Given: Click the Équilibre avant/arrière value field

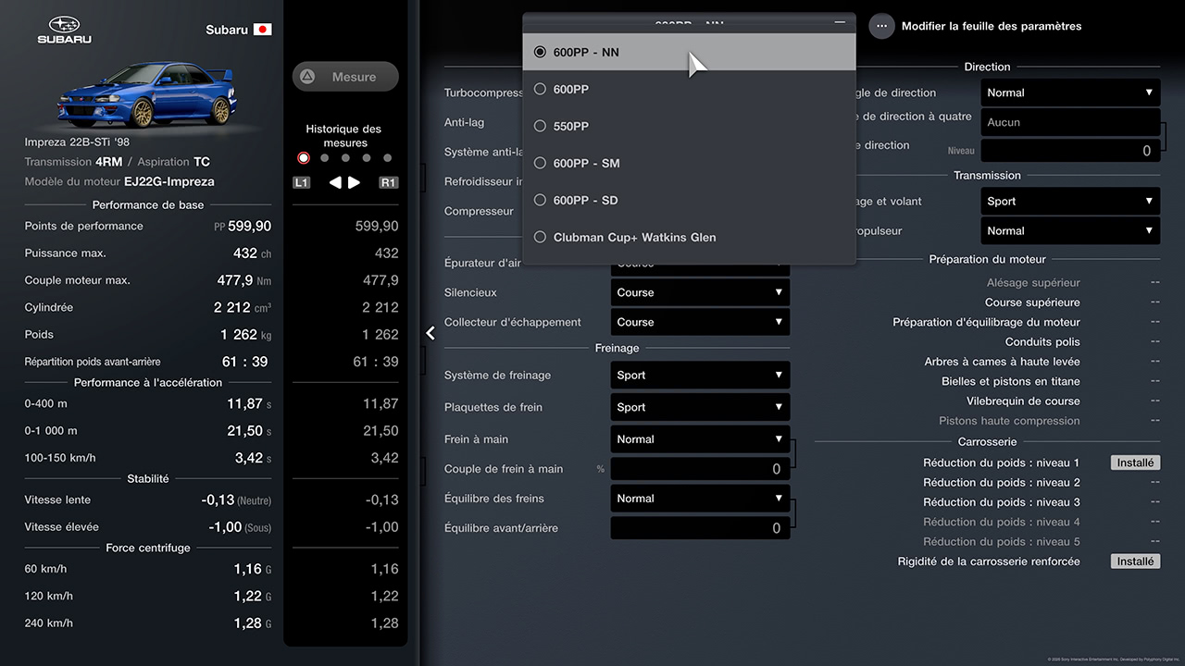Looking at the screenshot, I should point(700,528).
